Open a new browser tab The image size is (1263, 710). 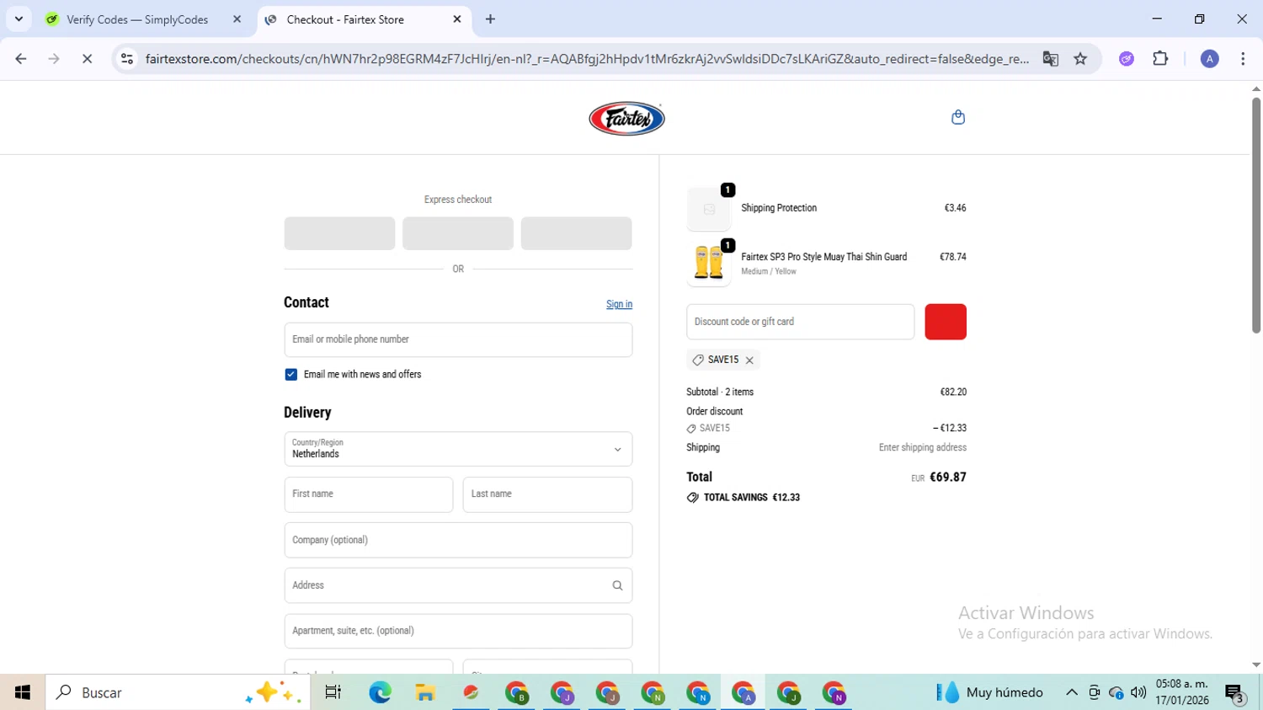pyautogui.click(x=490, y=19)
